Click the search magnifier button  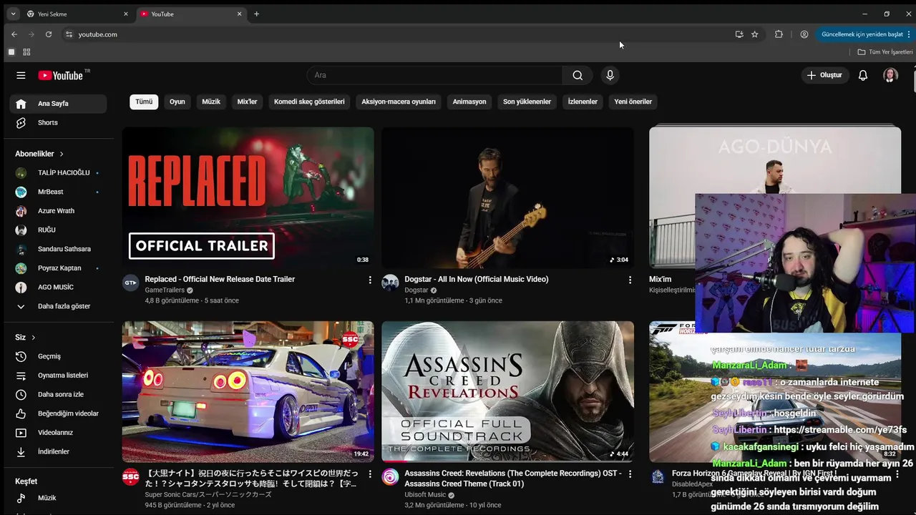click(578, 75)
